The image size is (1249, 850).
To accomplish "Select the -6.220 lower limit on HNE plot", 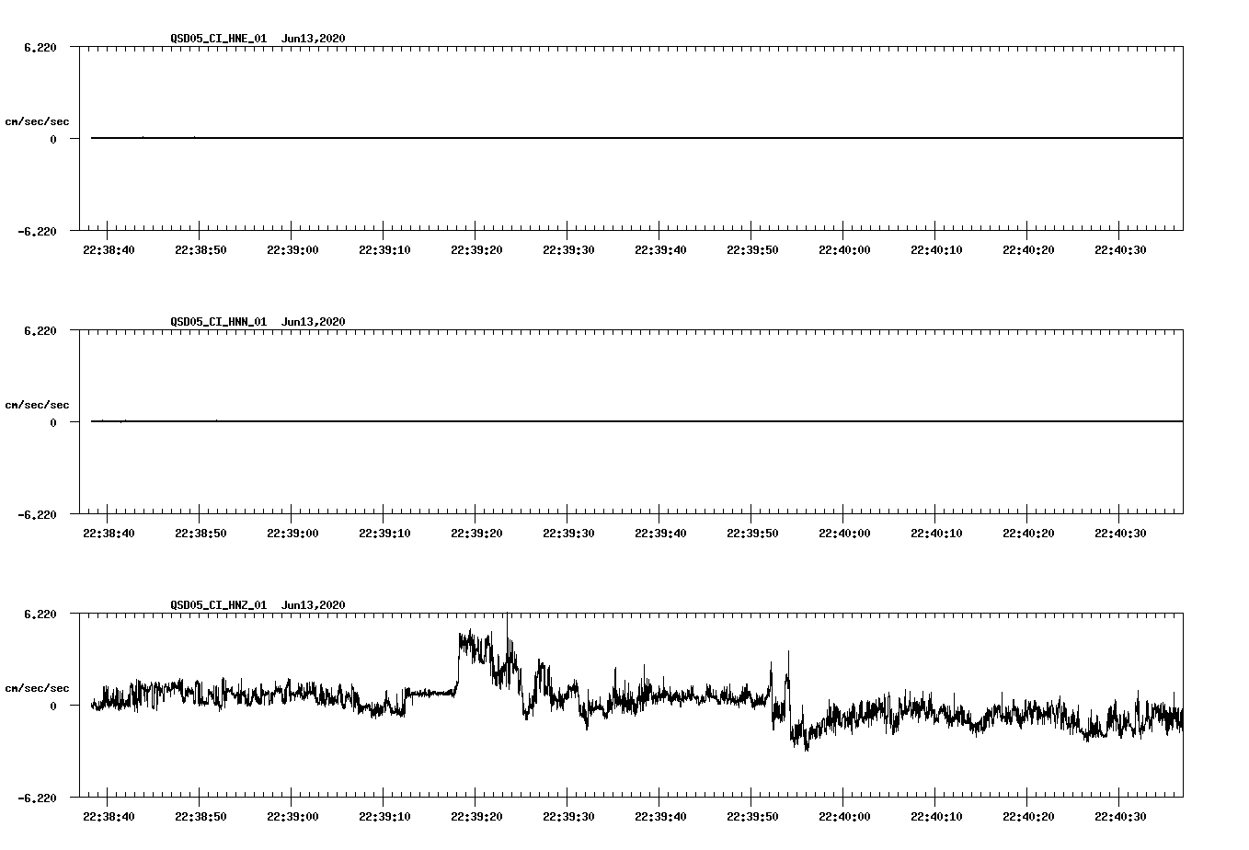I will [x=38, y=231].
